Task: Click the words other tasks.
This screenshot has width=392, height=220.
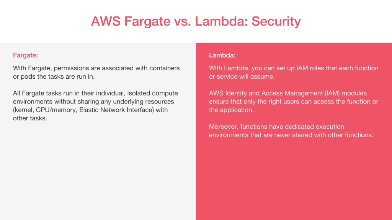Action: [30, 118]
